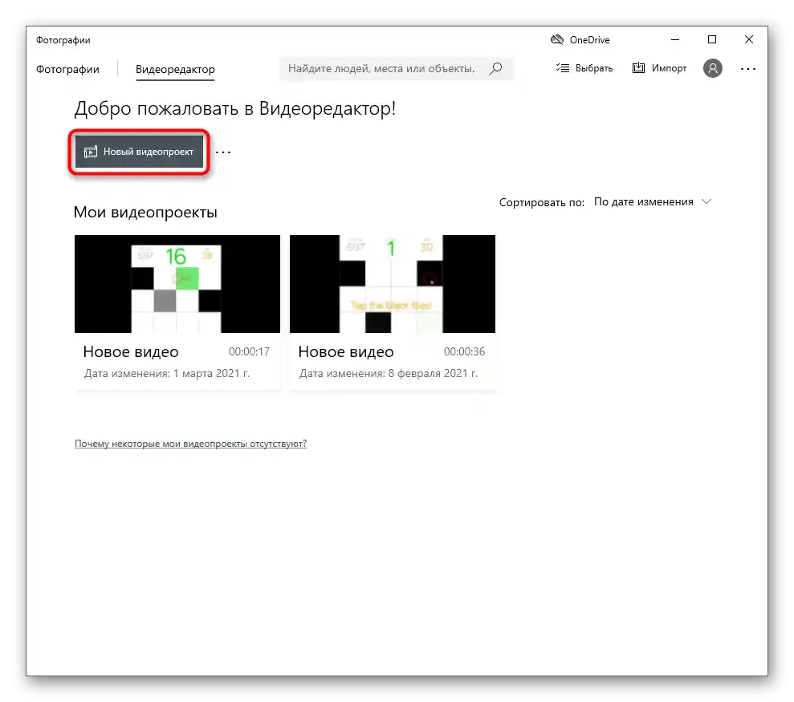Click the OneDrive cloud icon
This screenshot has width=794, height=702.
(557, 39)
